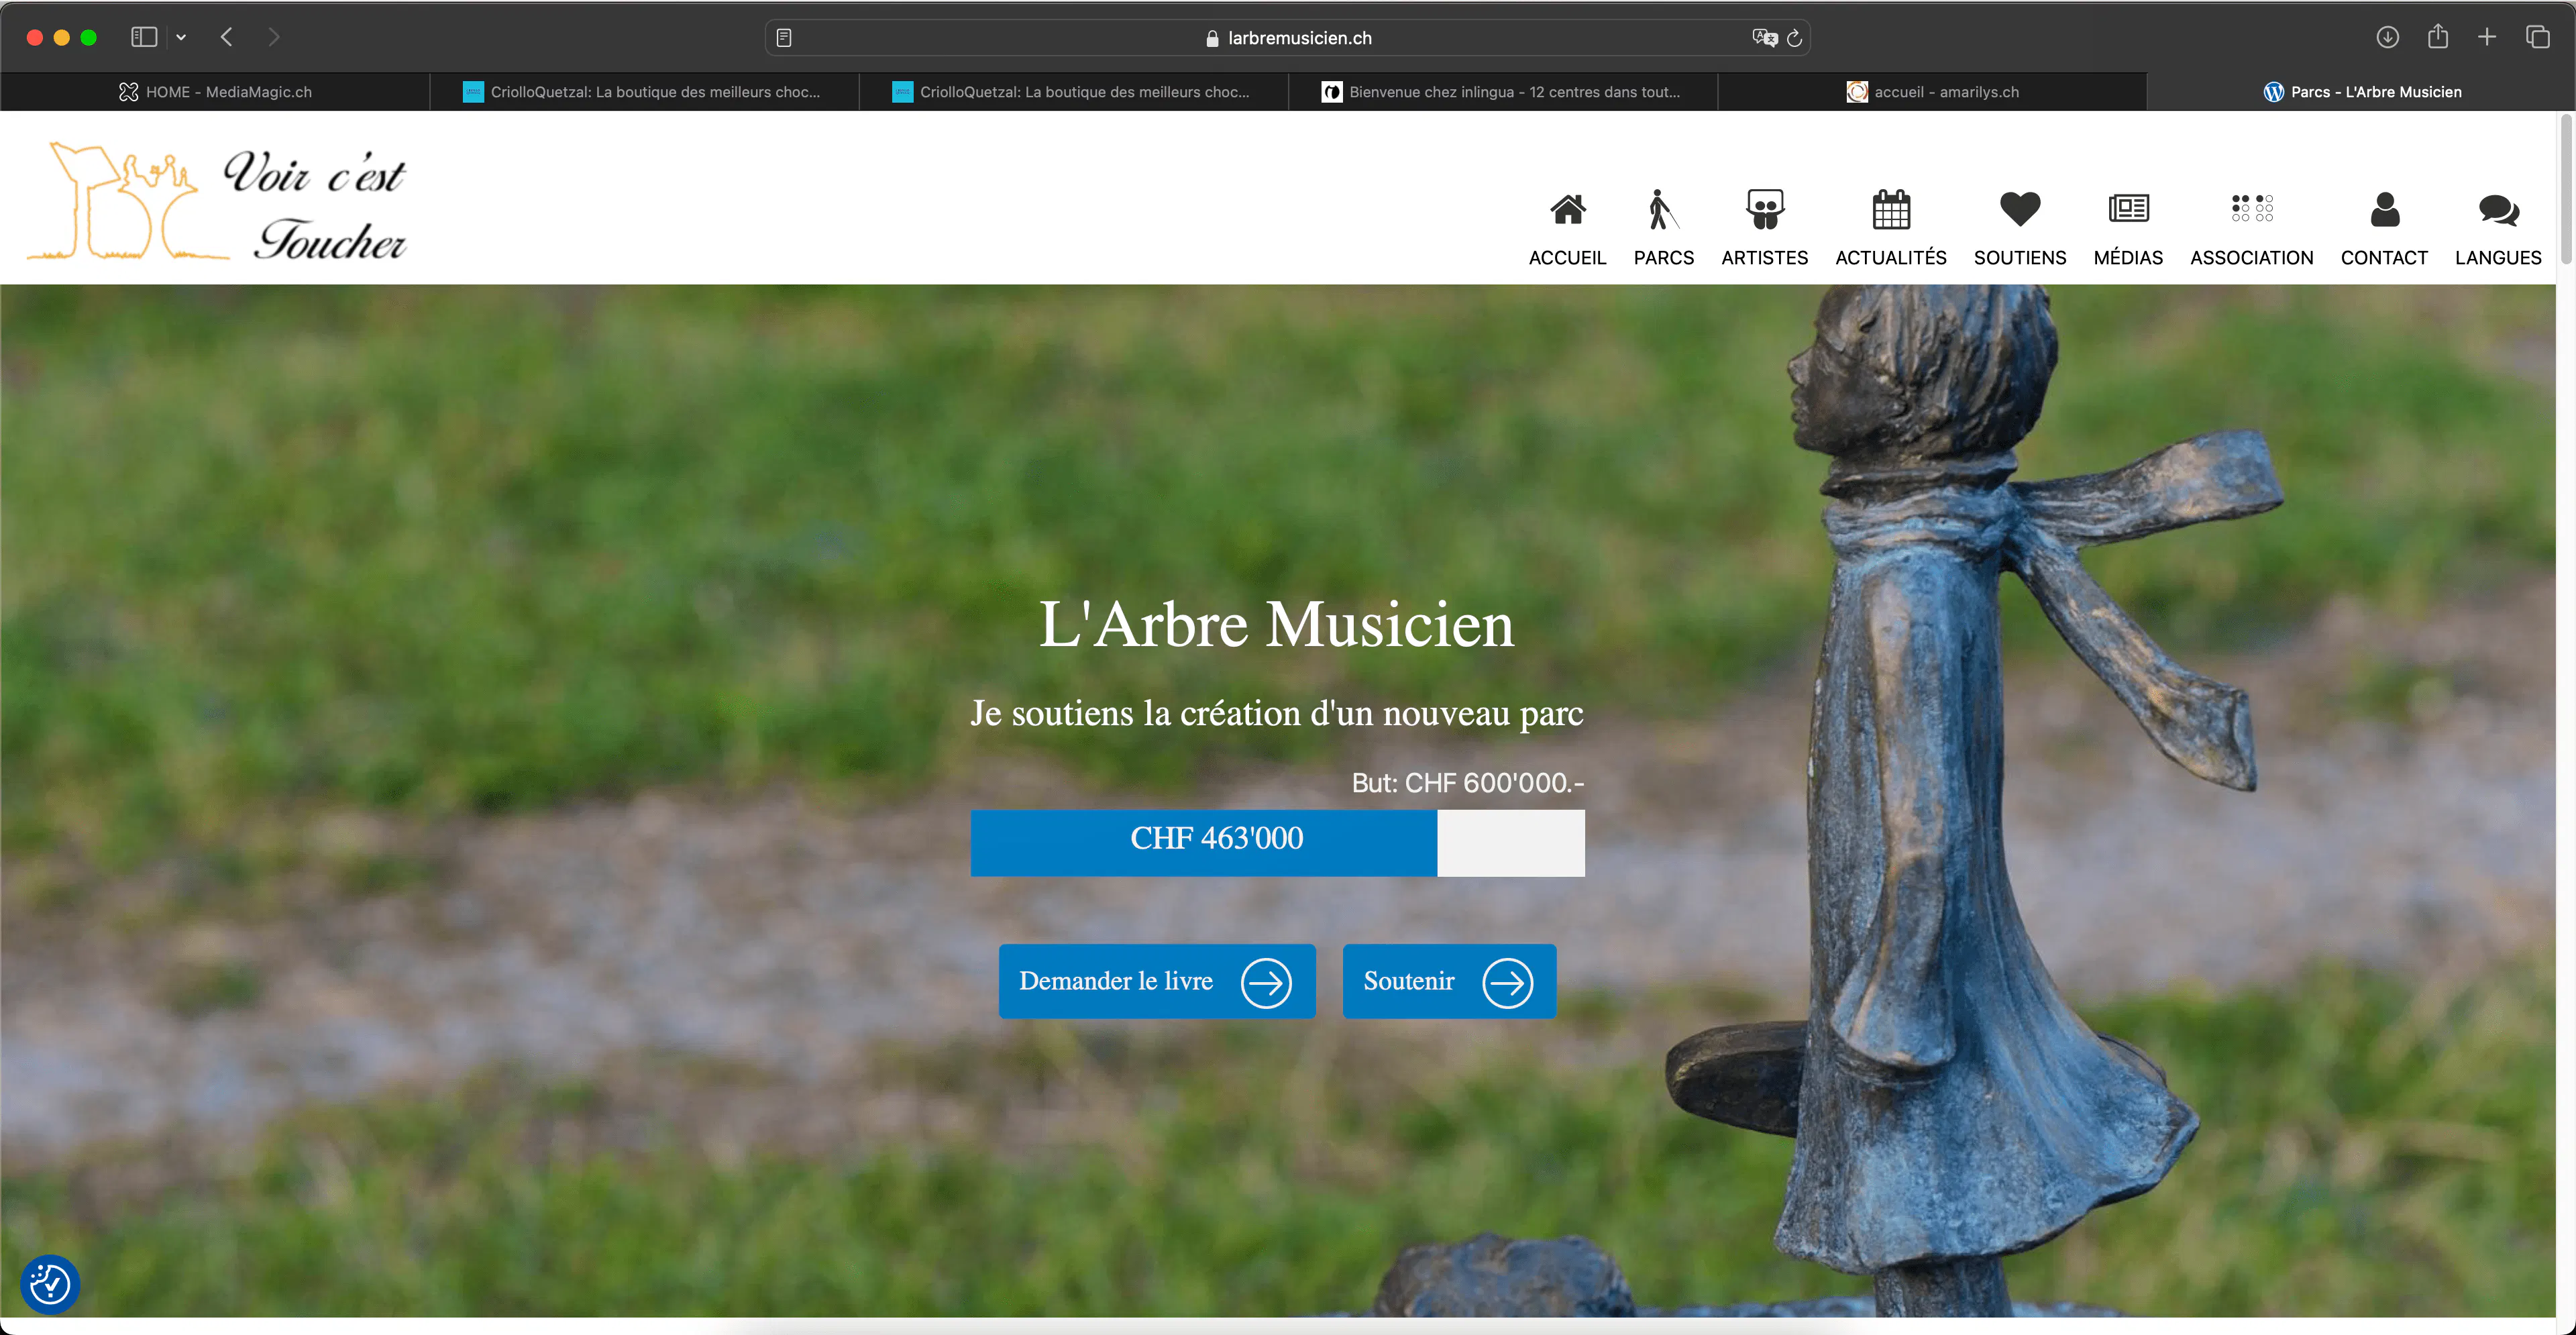Image resolution: width=2576 pixels, height=1335 pixels.
Task: Expand the sidebar dropdown chevron
Action: (x=181, y=37)
